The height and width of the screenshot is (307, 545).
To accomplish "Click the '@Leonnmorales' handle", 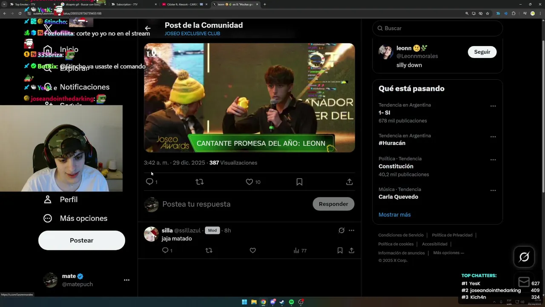I will (417, 56).
